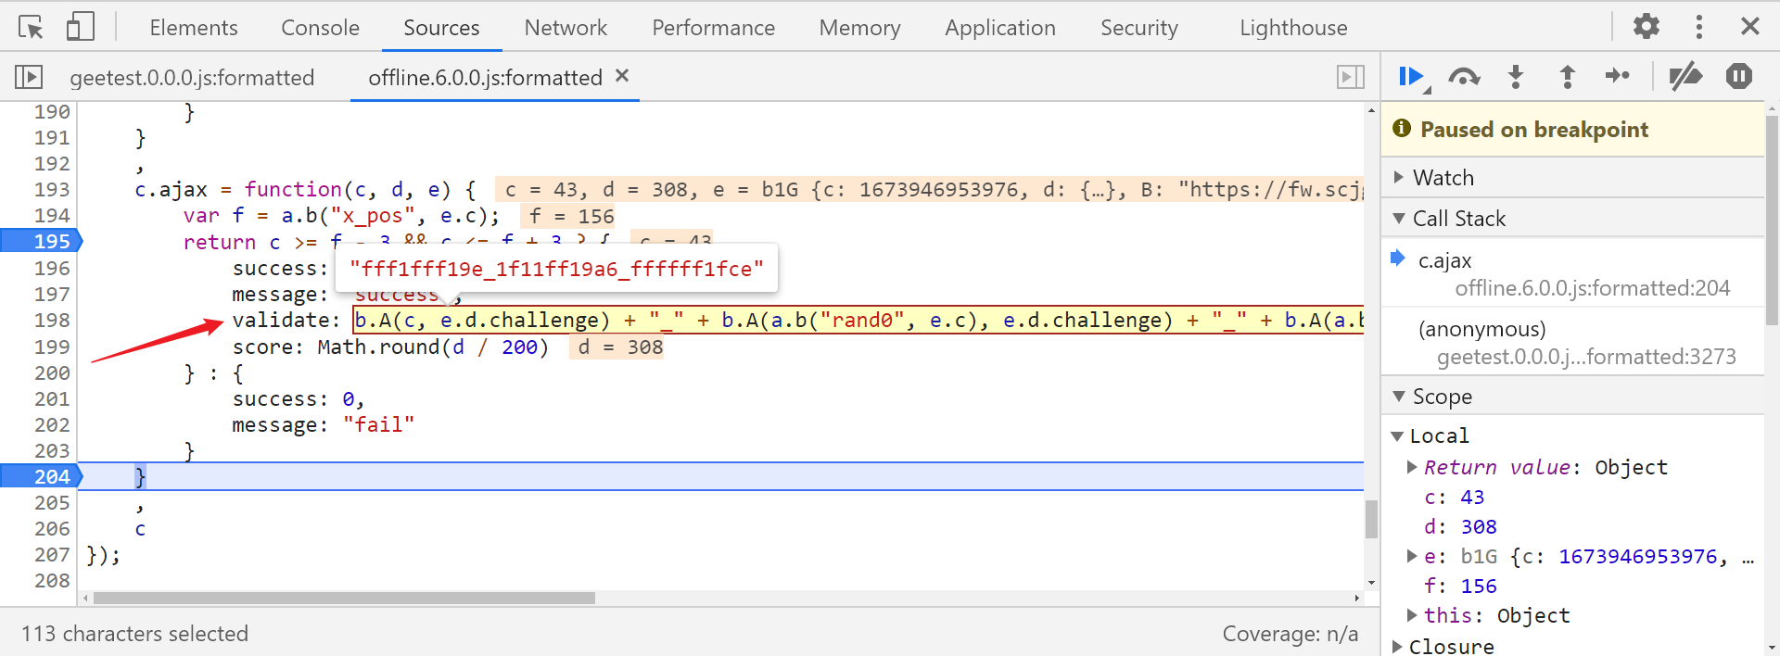Close the DevTools panel

pyautogui.click(x=1749, y=26)
